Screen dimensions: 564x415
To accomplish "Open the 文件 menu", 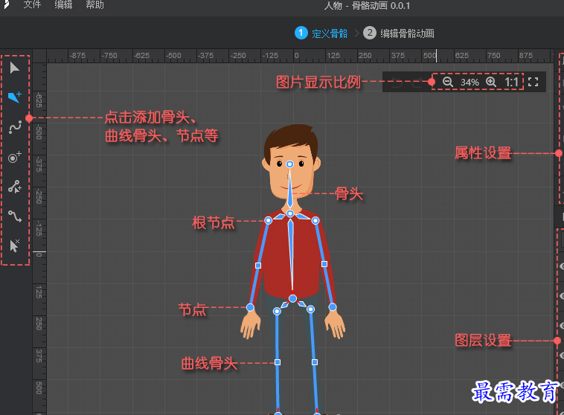I will tap(32, 5).
